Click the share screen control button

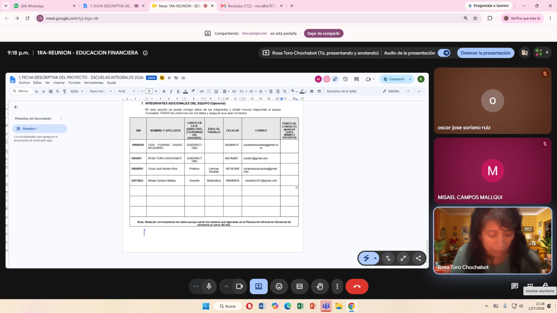[259, 286]
